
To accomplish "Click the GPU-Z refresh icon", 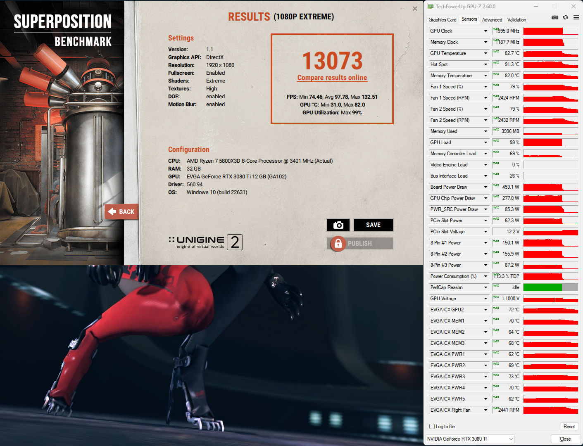I will coord(565,17).
